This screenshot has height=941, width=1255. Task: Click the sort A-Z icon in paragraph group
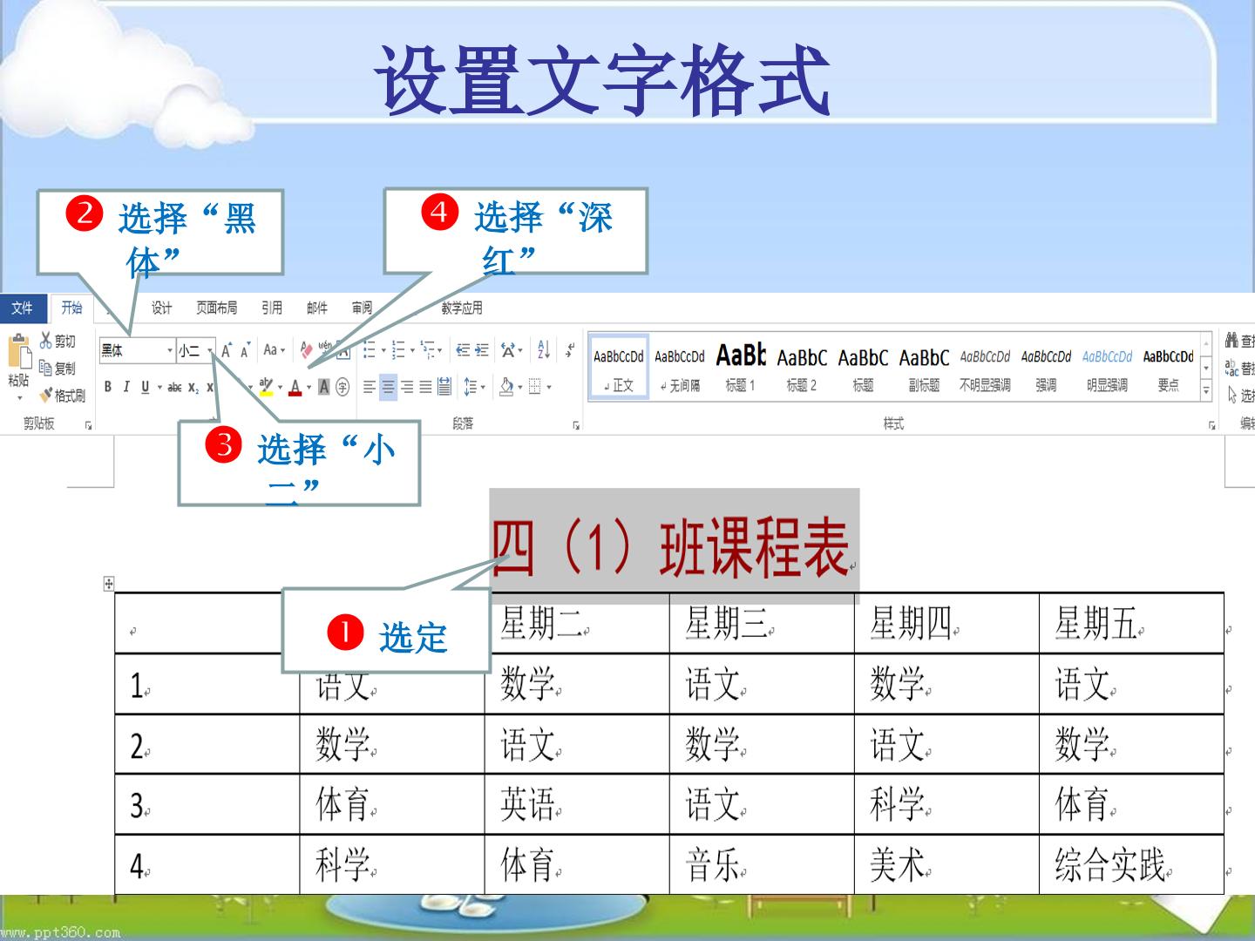coord(544,349)
